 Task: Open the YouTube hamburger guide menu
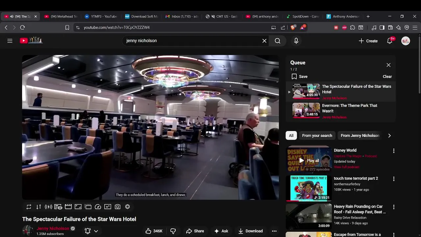(10, 41)
